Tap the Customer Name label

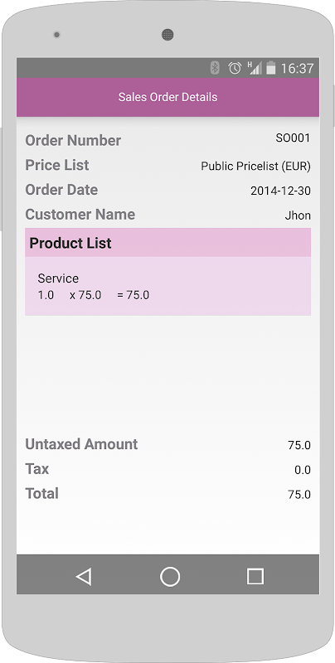pos(80,215)
